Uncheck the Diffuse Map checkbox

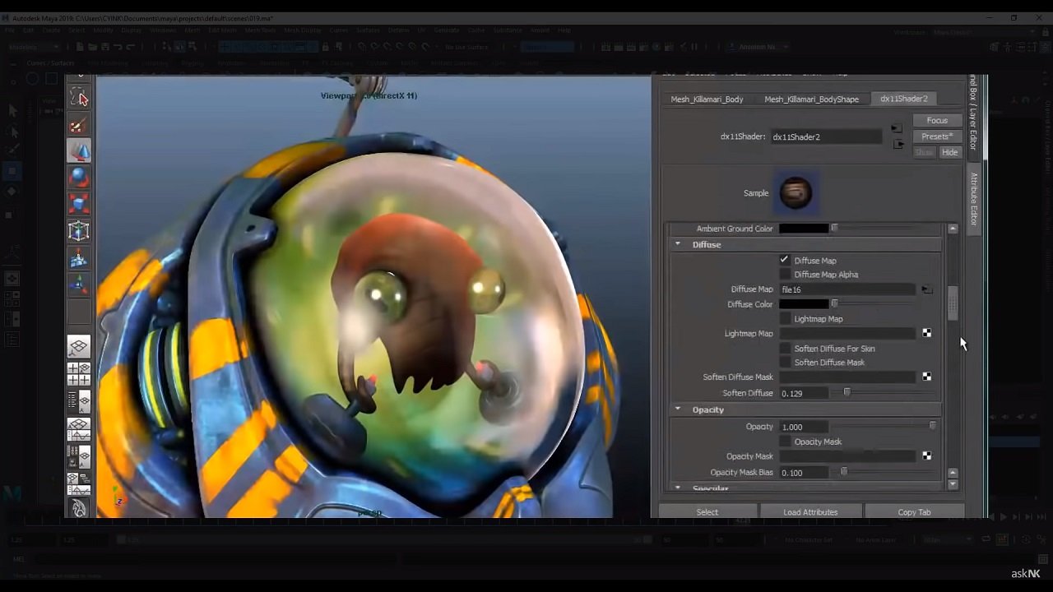(785, 260)
